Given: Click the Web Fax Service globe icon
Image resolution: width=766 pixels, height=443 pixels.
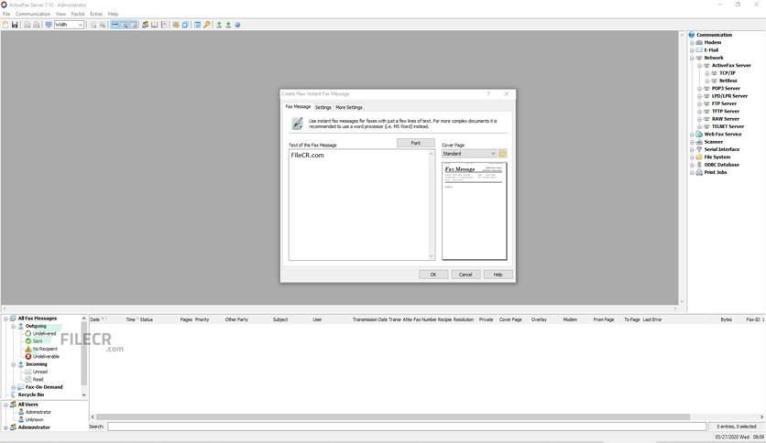Looking at the screenshot, I should click(x=699, y=135).
